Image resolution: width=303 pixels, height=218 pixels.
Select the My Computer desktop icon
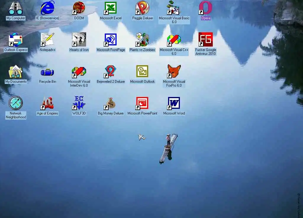[16, 8]
